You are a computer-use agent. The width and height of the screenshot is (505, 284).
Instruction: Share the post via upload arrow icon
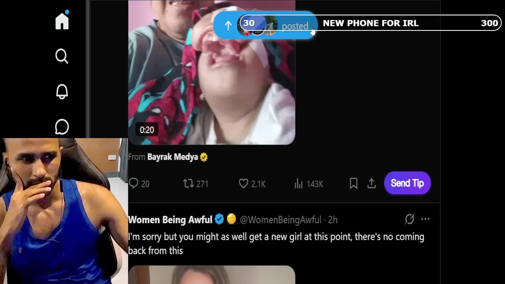pyautogui.click(x=372, y=183)
